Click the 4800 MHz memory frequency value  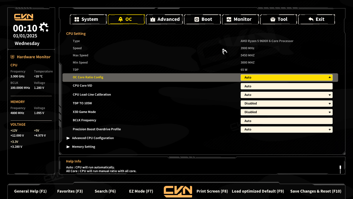17,113
